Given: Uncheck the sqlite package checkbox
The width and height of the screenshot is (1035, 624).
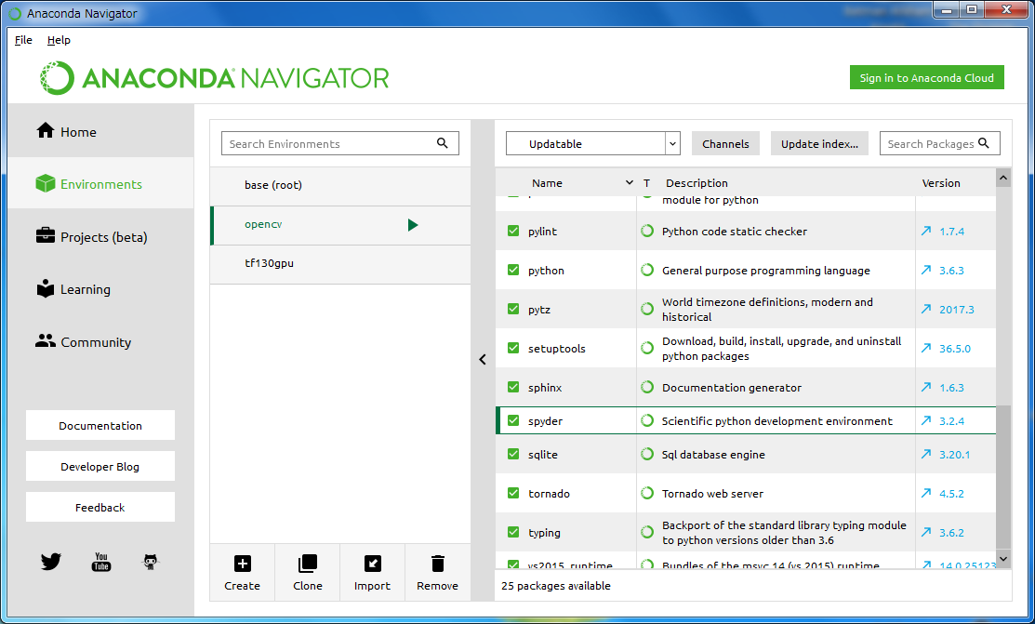Looking at the screenshot, I should pos(513,455).
